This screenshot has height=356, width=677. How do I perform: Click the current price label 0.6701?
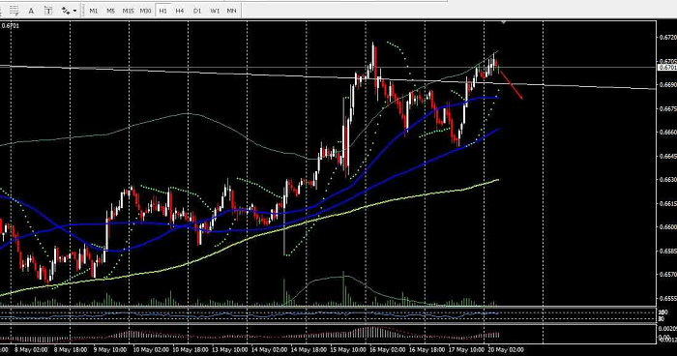[667, 67]
